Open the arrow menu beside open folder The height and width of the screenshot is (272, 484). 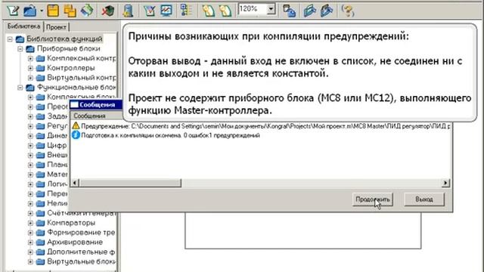tap(41, 11)
